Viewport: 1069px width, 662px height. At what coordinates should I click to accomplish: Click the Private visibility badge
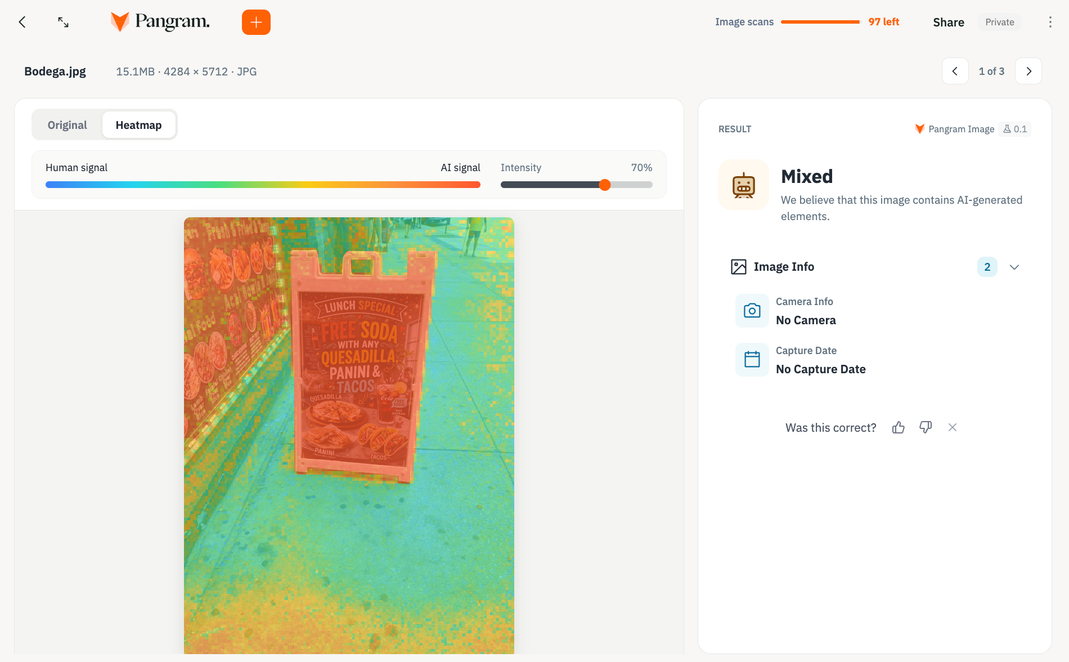(1000, 22)
